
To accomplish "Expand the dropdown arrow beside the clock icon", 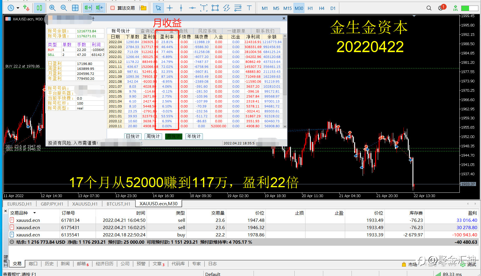I will [18, 8].
